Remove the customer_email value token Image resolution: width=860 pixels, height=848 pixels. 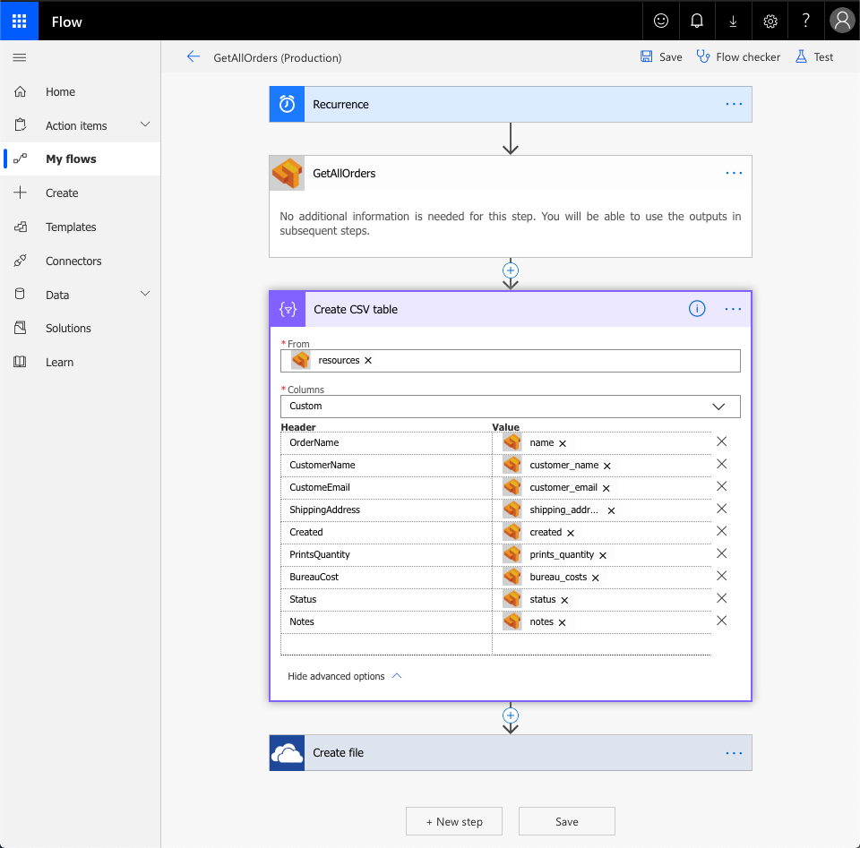(x=606, y=488)
